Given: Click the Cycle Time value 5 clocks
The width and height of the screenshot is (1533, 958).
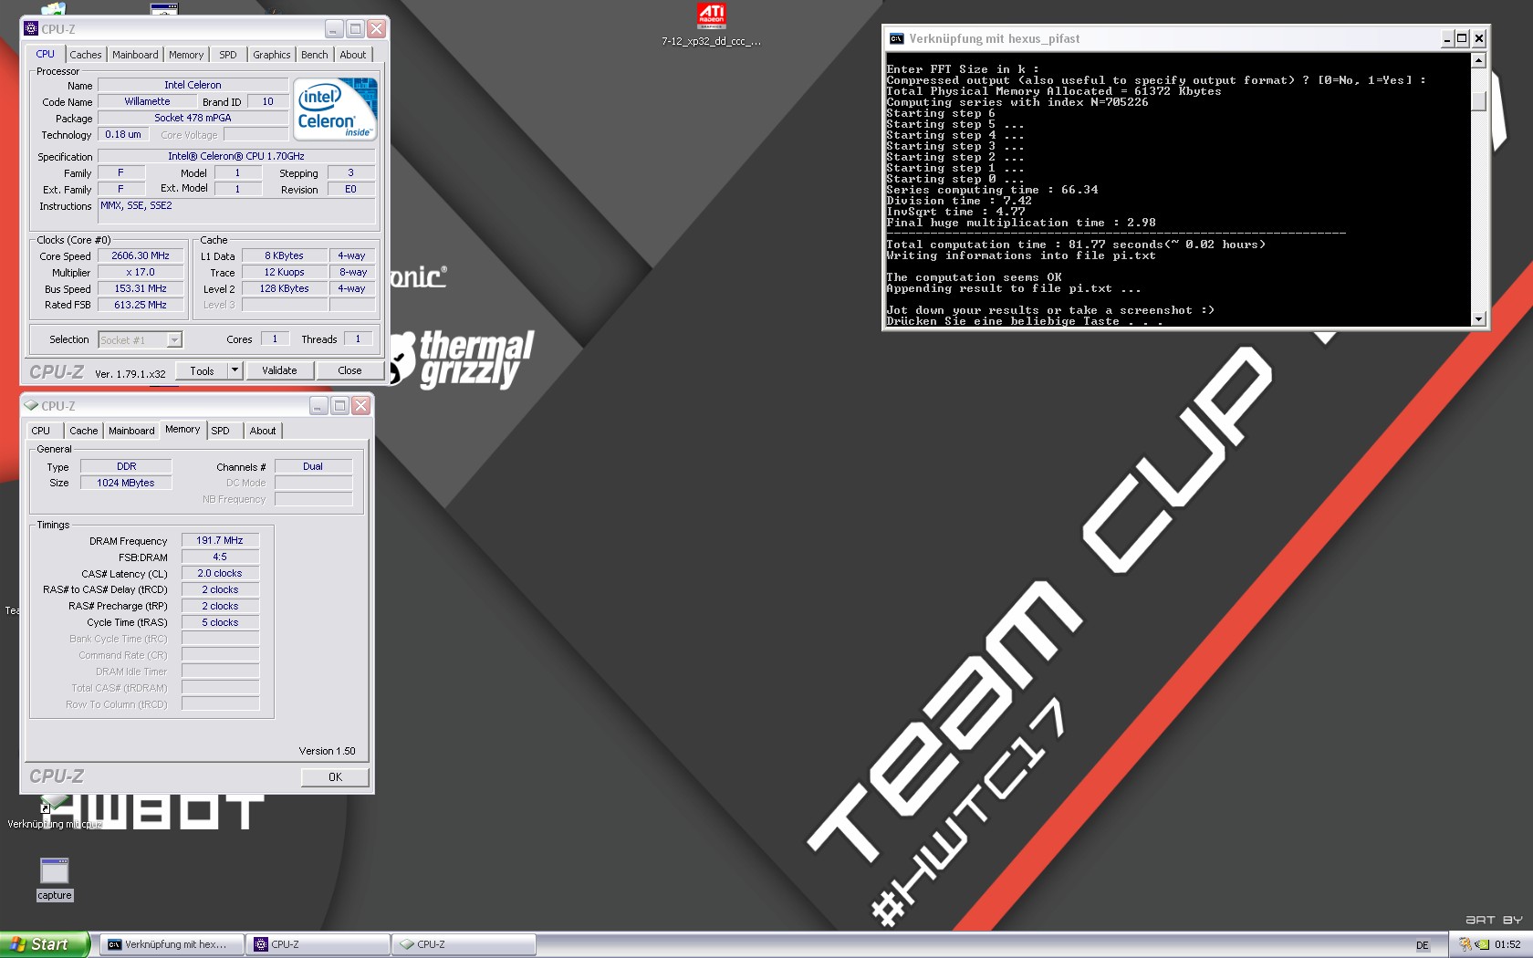Looking at the screenshot, I should point(220,623).
